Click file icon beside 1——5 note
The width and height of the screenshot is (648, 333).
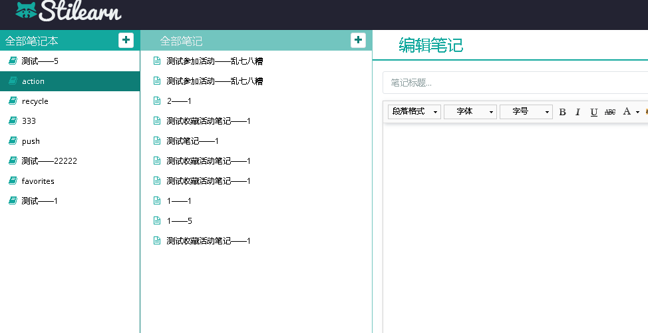157,220
